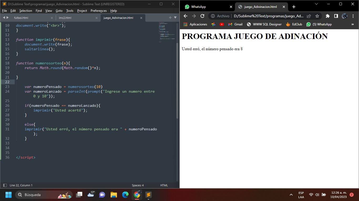The height and width of the screenshot is (201, 359).
Task: Open a new Chrome tab
Action: pos(294,7)
